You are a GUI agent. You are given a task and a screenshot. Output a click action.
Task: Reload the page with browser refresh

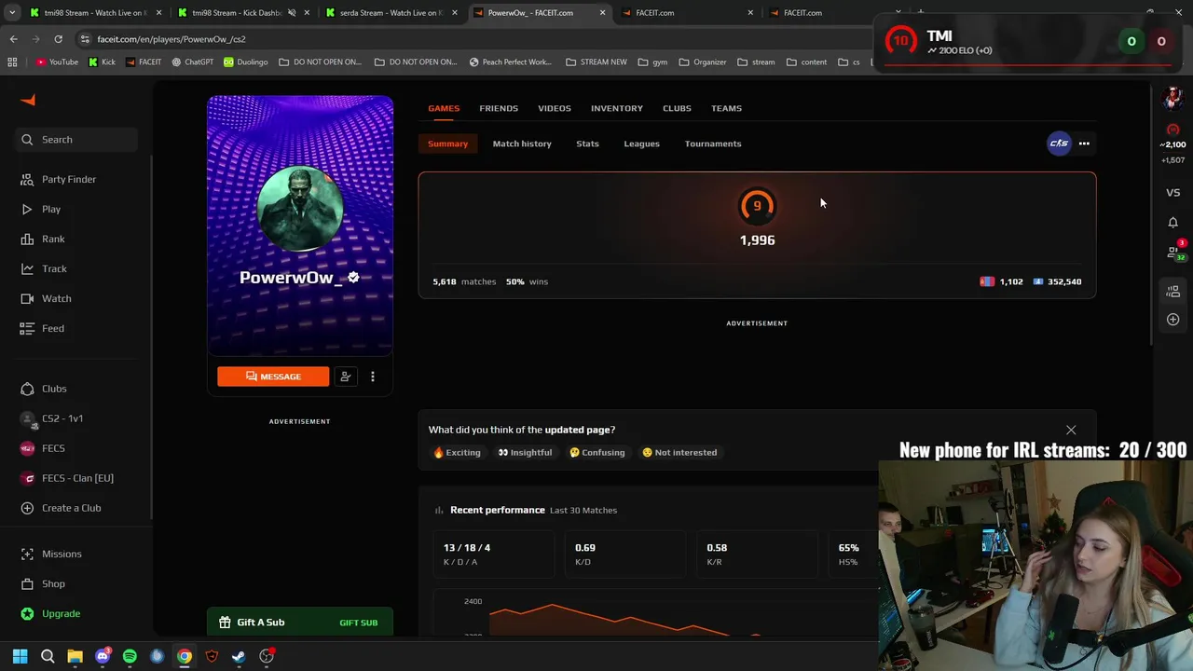click(x=58, y=39)
